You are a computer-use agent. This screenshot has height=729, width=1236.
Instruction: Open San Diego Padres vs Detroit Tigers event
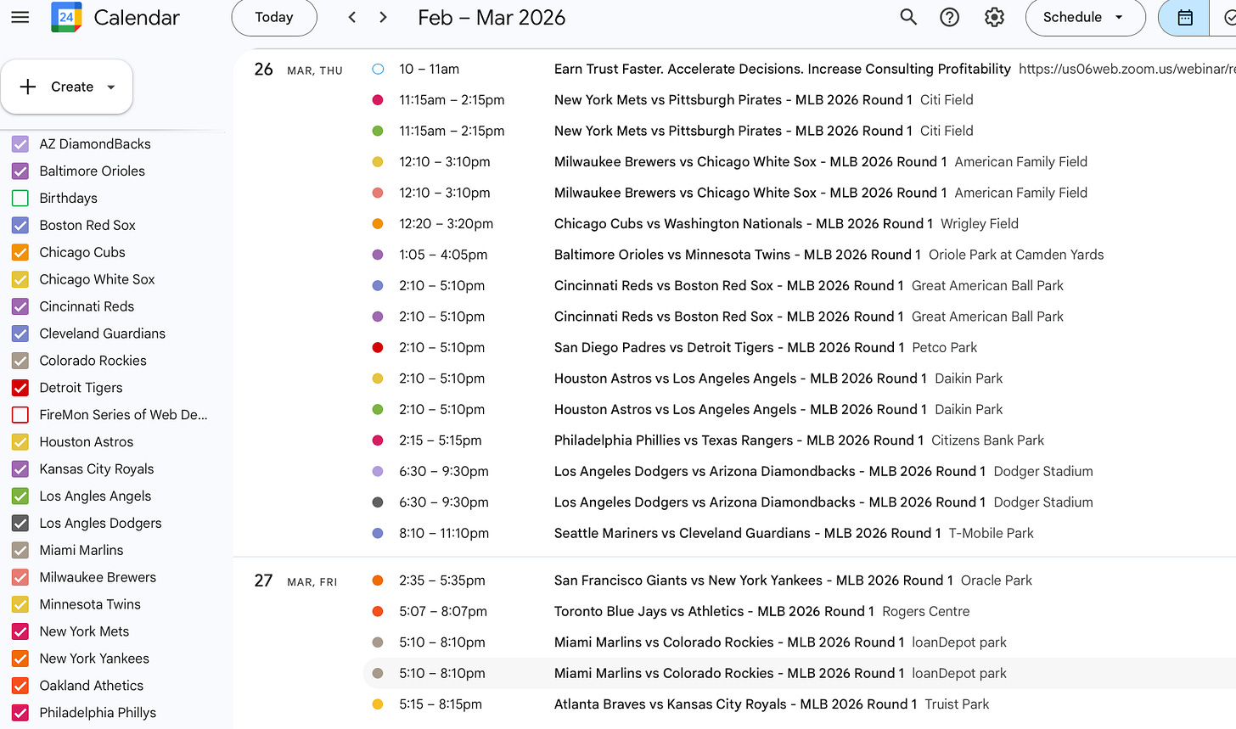point(728,348)
